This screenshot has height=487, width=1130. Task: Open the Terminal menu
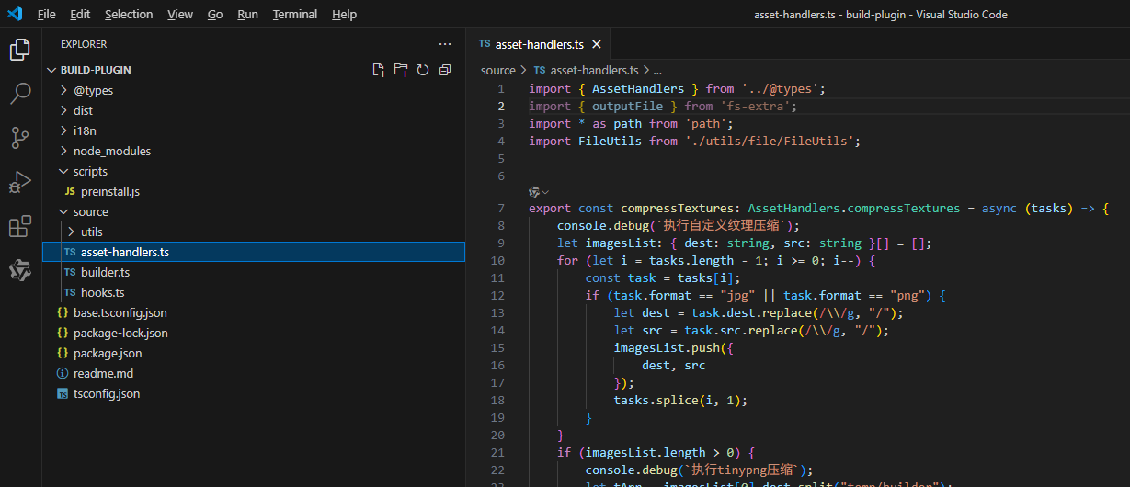point(294,15)
